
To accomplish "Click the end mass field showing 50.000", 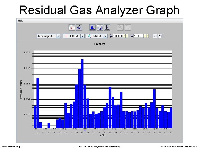I will coord(138,36).
